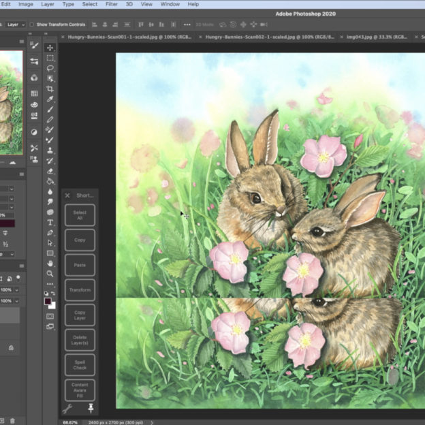Click the Select All shortcut button

pos(80,215)
